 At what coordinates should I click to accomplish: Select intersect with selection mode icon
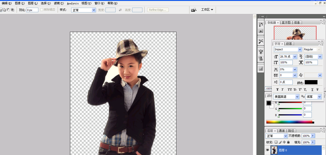click(x=12, y=10)
